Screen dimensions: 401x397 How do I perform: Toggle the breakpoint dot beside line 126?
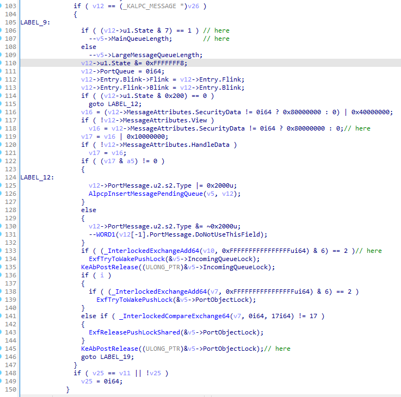(x=1, y=194)
